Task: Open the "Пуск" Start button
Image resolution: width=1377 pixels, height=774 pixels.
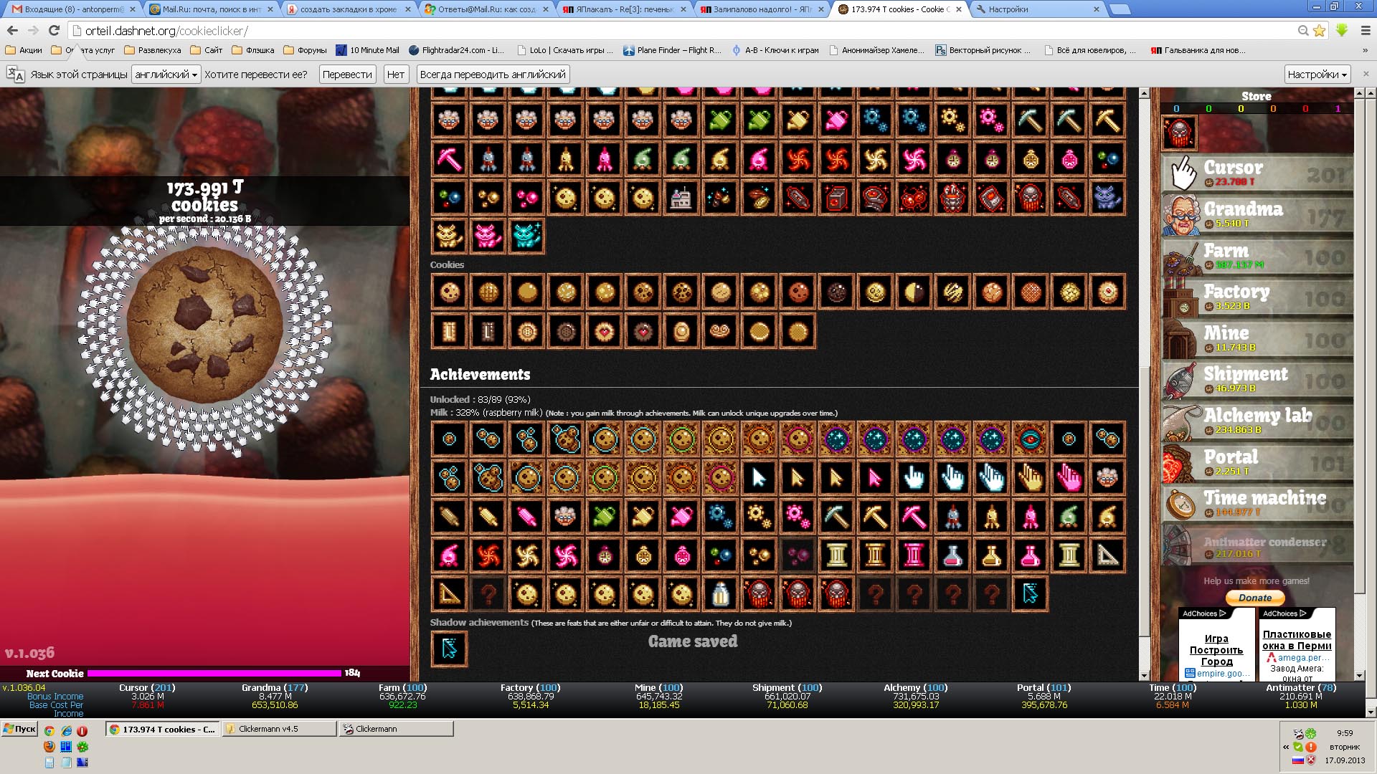Action: 20,729
